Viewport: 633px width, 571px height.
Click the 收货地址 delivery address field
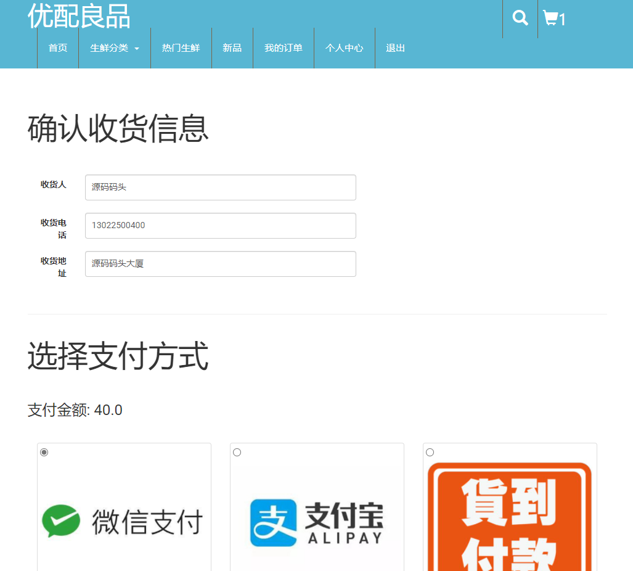[220, 264]
